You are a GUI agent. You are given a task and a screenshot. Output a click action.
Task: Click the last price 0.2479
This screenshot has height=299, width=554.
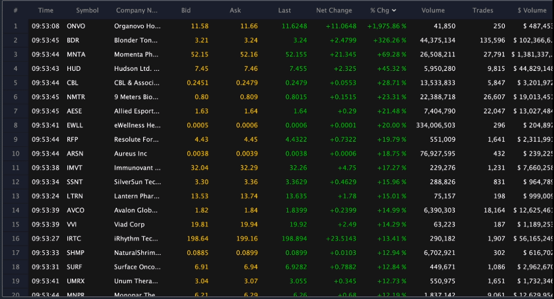point(296,83)
